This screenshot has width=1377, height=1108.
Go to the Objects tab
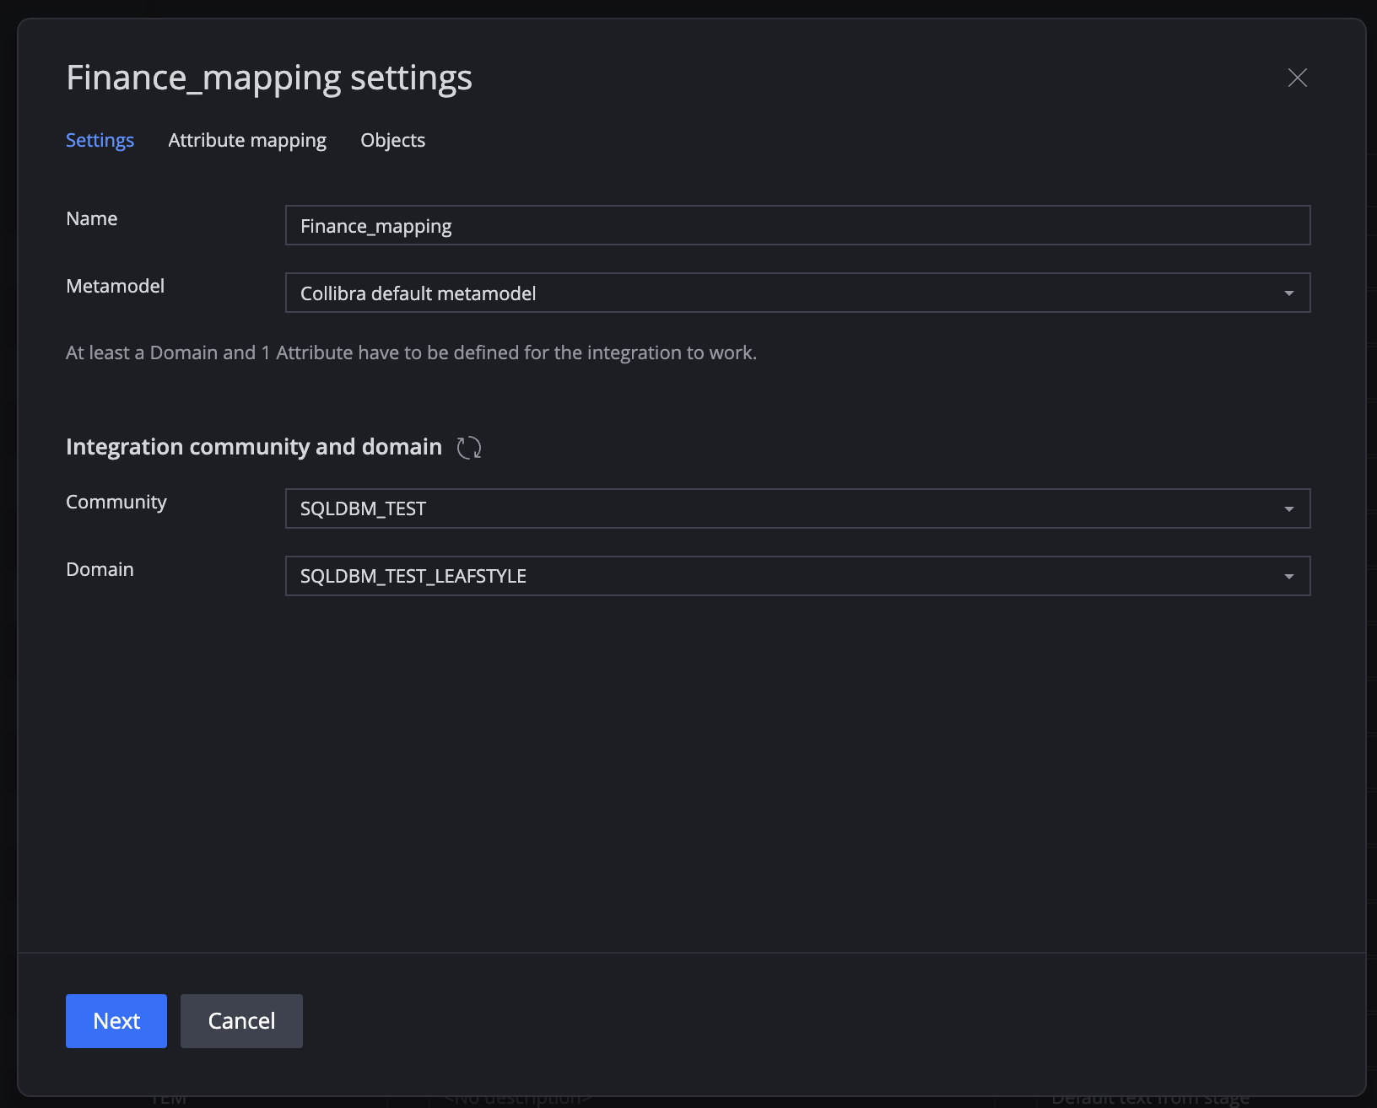pyautogui.click(x=392, y=140)
